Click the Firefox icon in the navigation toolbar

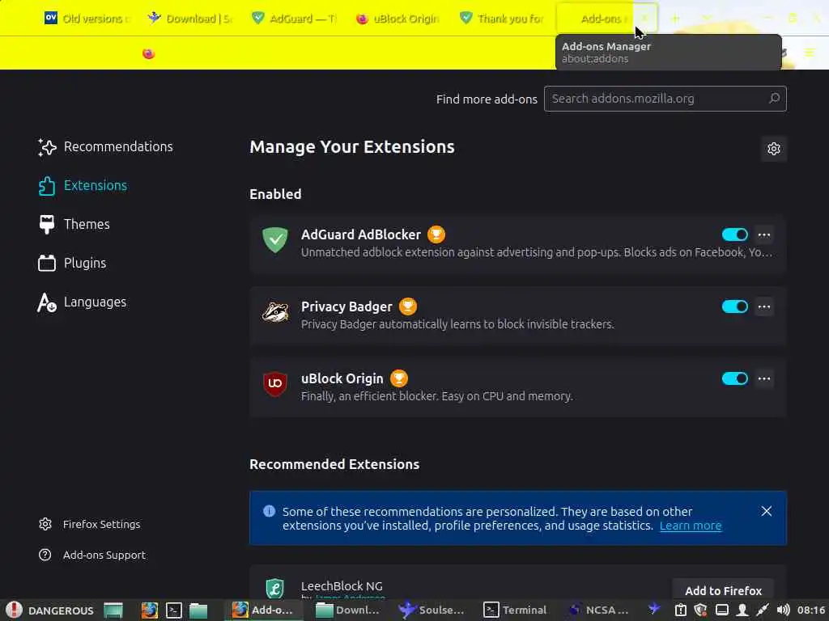point(149,53)
